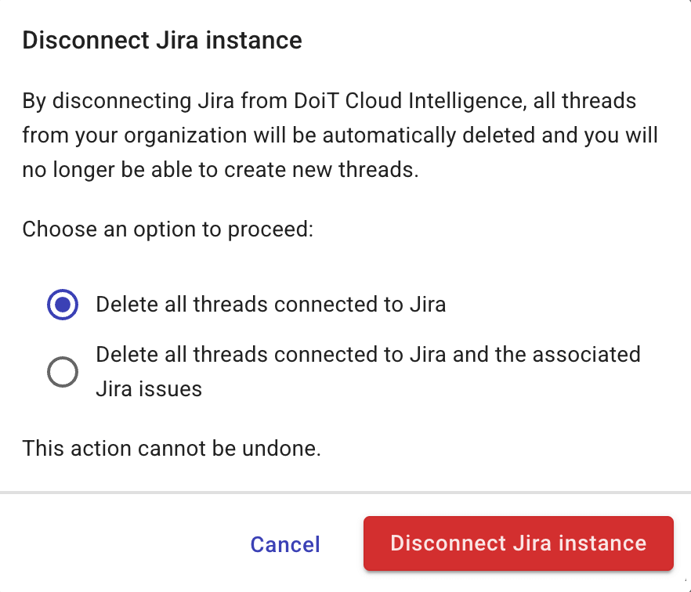
Task: Click the "Disconnect Jira instance" dialog title
Action: point(162,40)
